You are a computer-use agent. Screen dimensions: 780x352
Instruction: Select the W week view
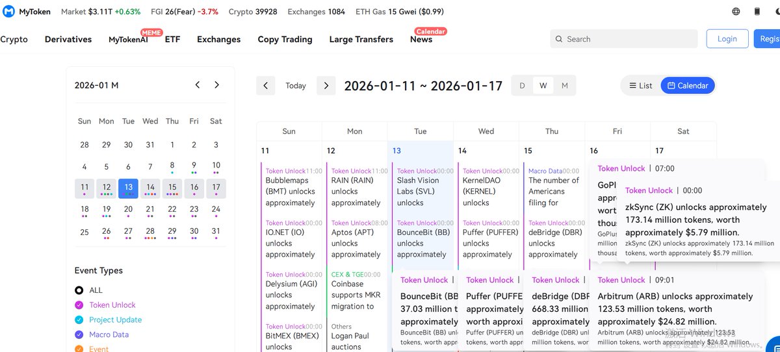point(543,86)
